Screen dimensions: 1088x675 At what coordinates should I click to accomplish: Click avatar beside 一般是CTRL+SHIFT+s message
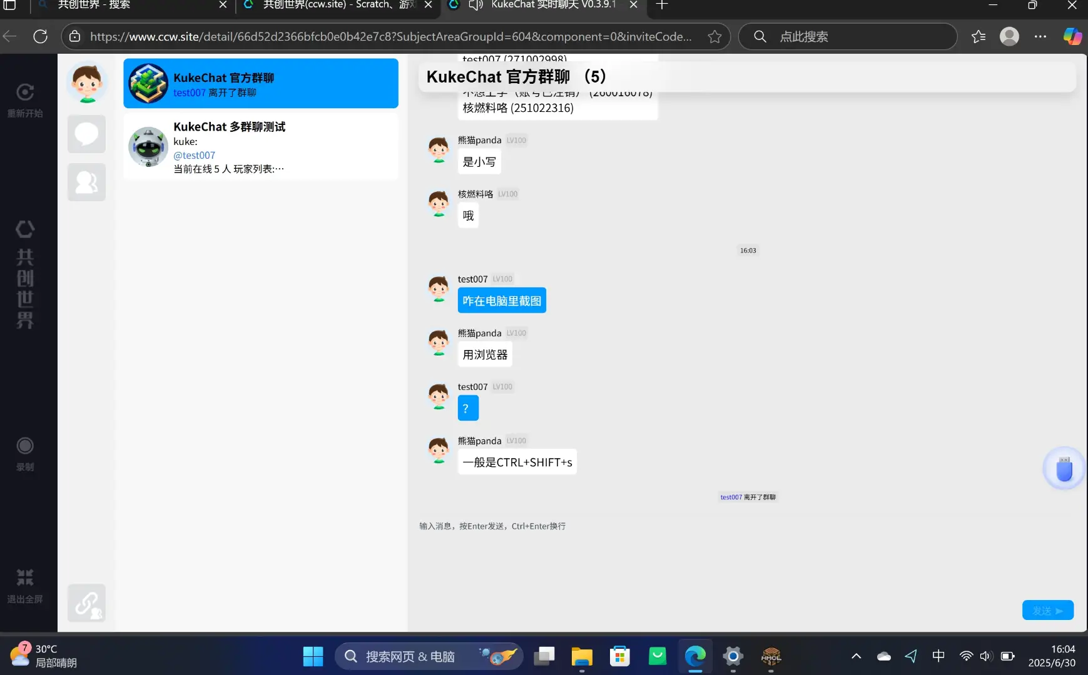(439, 451)
